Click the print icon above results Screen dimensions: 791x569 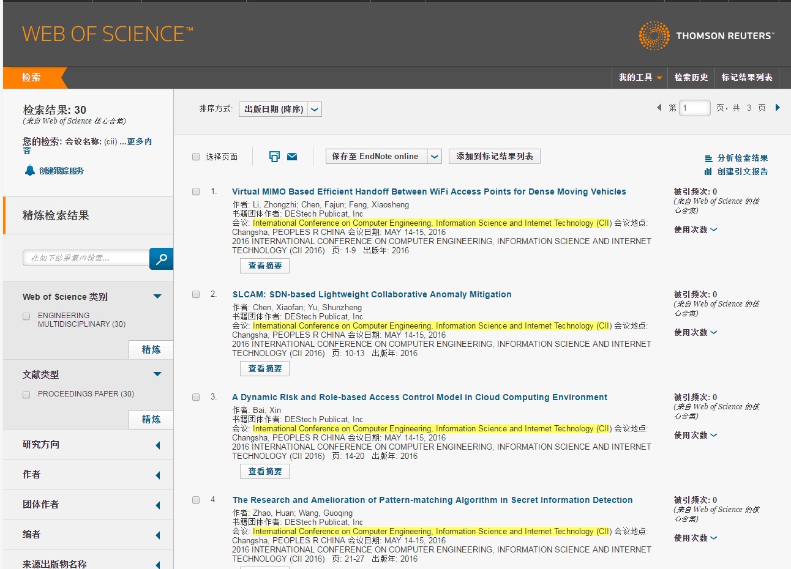click(x=274, y=157)
